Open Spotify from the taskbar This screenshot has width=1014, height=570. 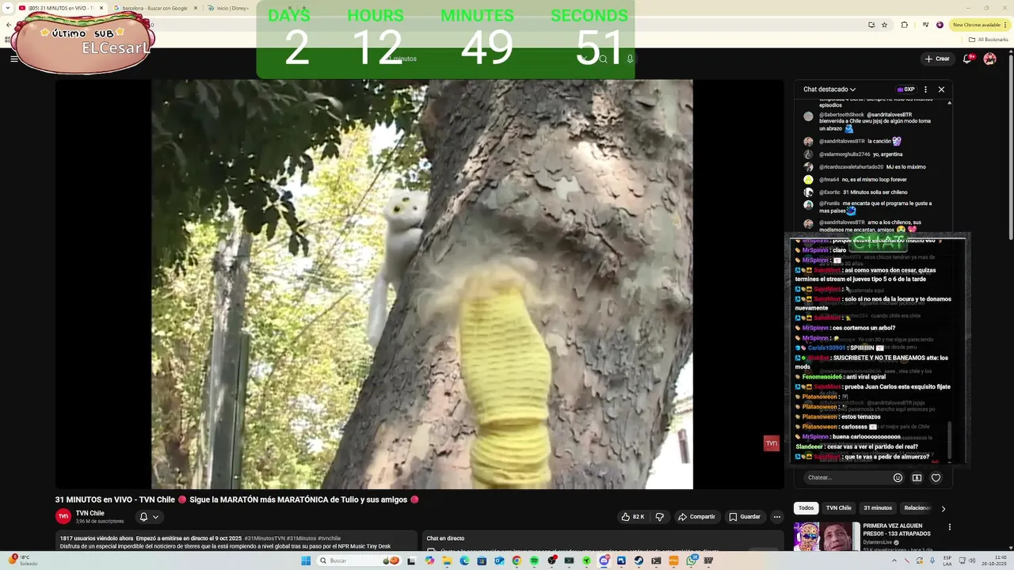[x=534, y=560]
